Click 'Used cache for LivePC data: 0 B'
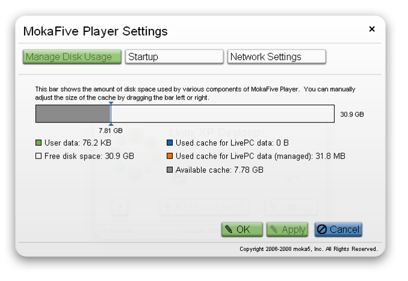408x281 pixels. [x=232, y=143]
